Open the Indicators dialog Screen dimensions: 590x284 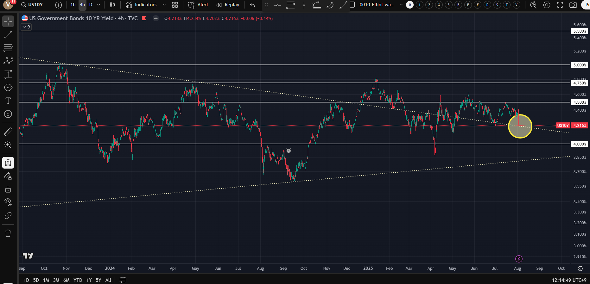click(141, 5)
